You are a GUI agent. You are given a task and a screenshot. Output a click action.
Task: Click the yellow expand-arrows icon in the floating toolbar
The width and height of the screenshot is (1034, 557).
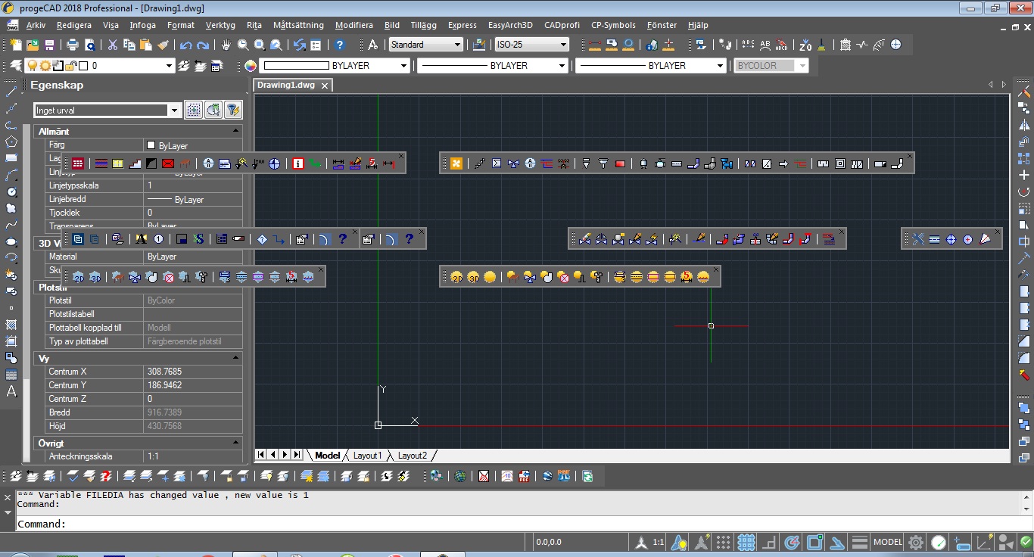point(456,163)
